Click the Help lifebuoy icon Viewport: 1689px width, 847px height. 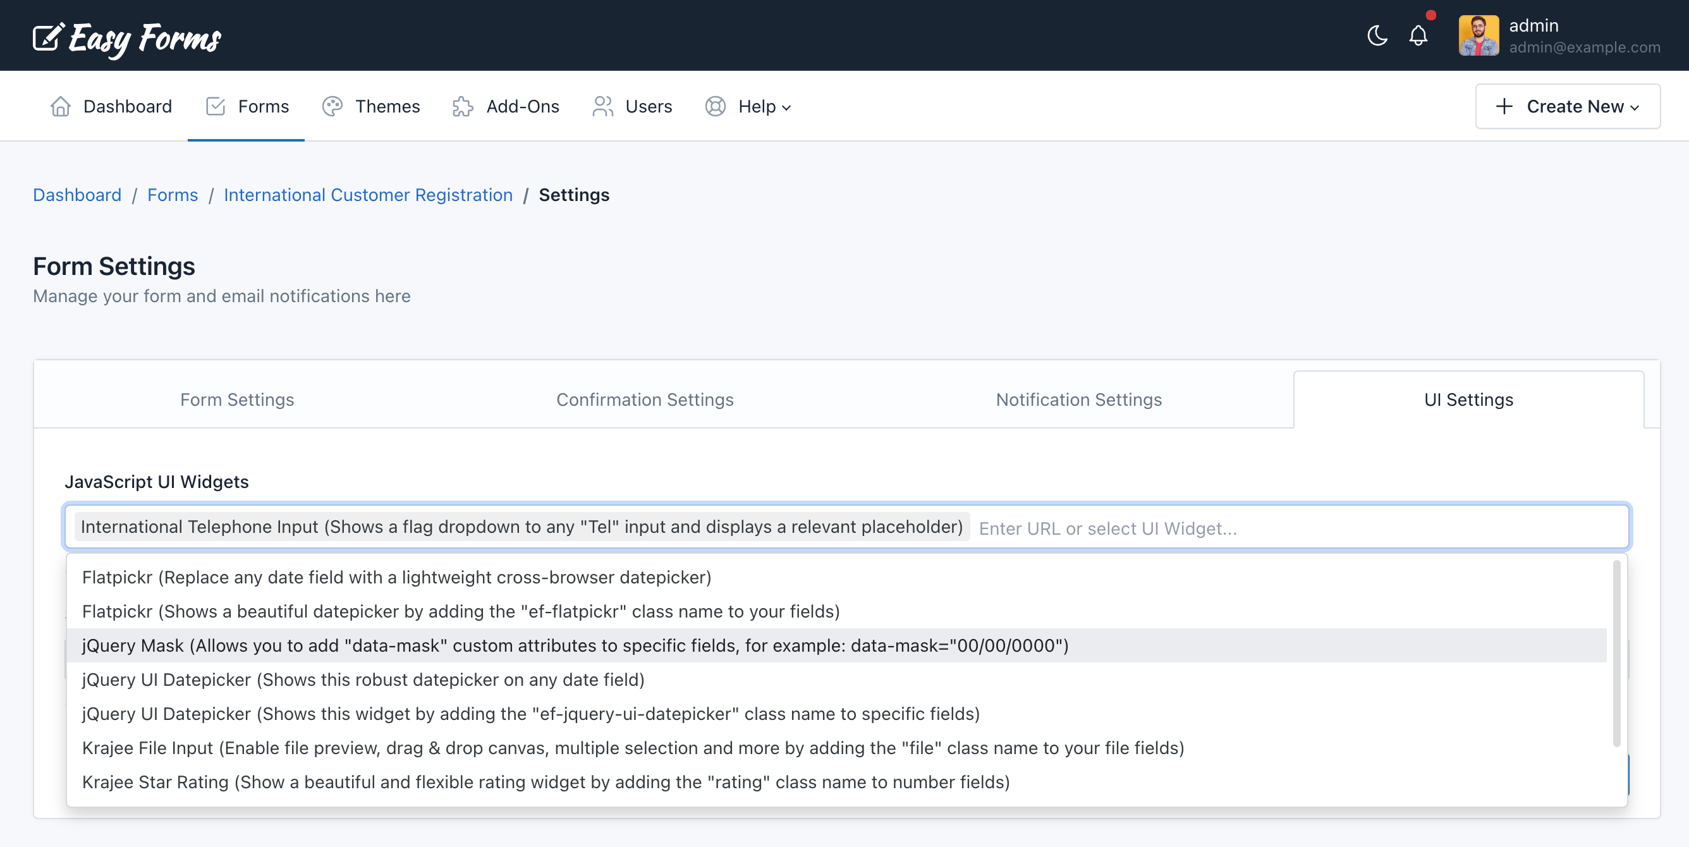(715, 106)
